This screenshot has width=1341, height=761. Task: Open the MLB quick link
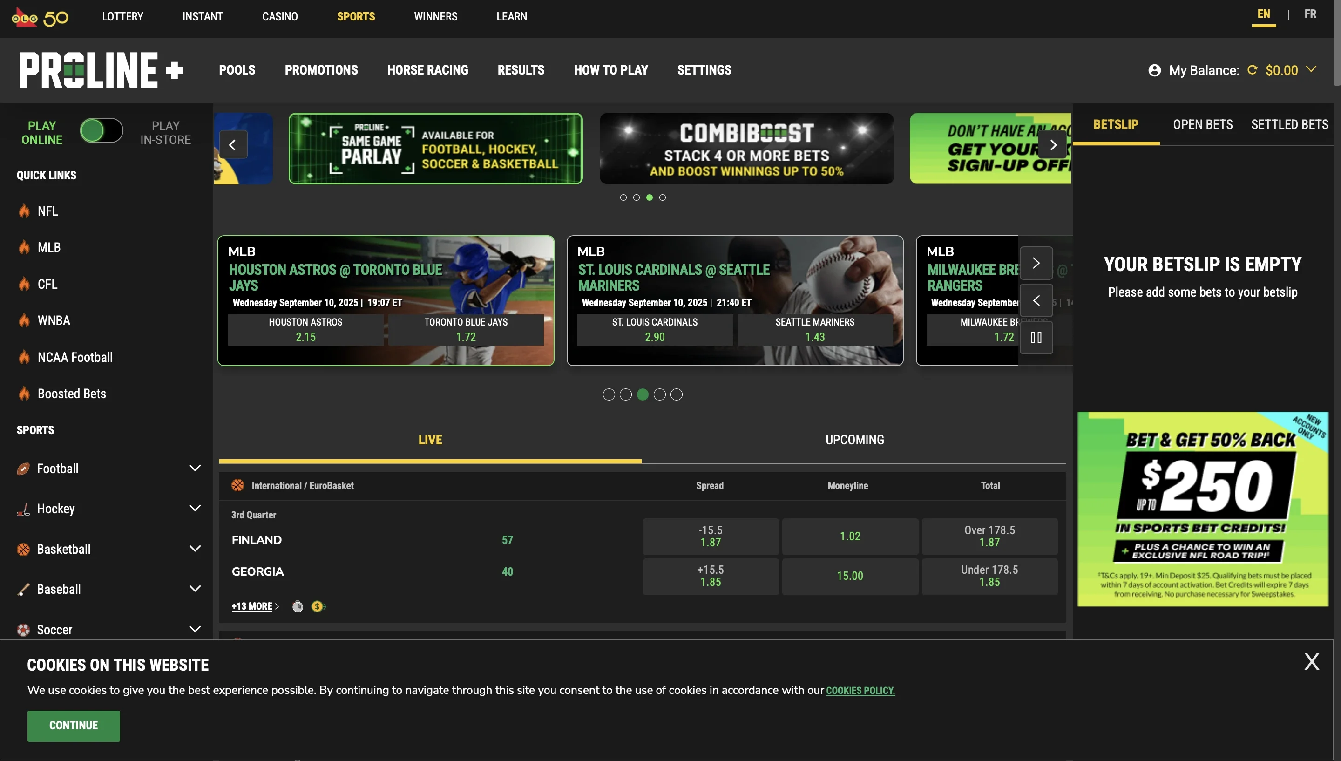coord(48,247)
